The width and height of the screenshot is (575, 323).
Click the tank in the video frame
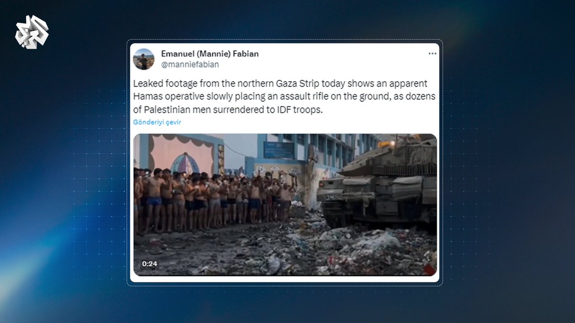pos(377,183)
